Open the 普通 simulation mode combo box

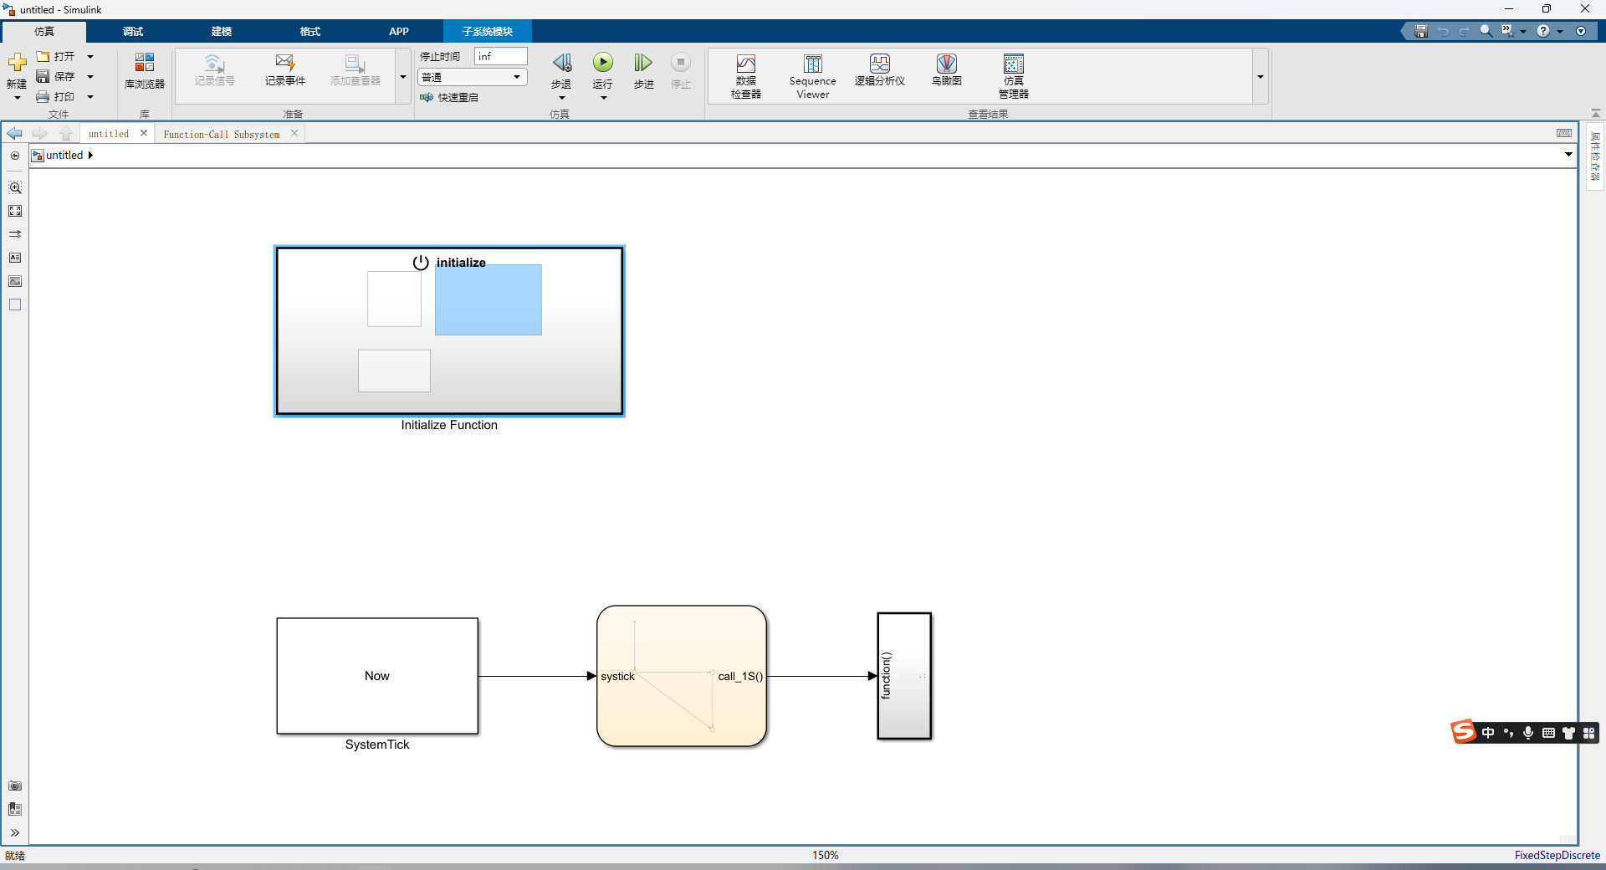[x=472, y=77]
